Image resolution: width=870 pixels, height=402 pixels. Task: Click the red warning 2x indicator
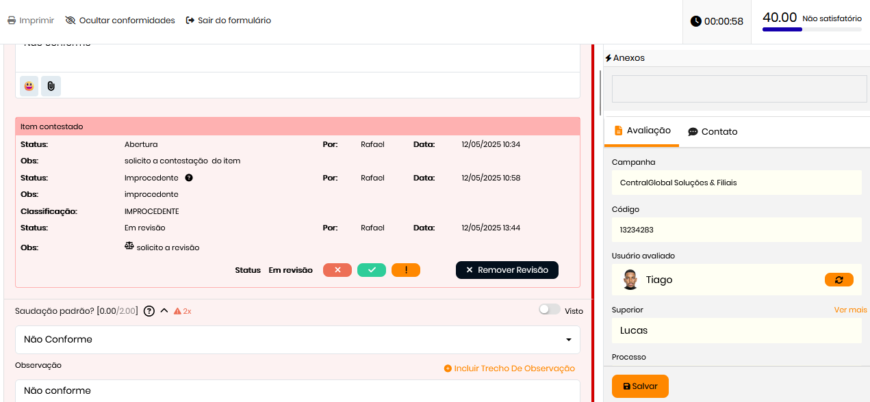pos(182,311)
